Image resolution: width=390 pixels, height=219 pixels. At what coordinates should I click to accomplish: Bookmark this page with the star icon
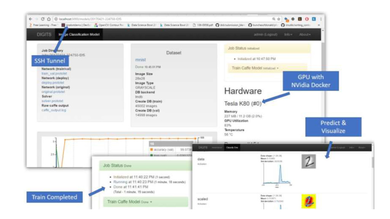pyautogui.click(x=278, y=19)
